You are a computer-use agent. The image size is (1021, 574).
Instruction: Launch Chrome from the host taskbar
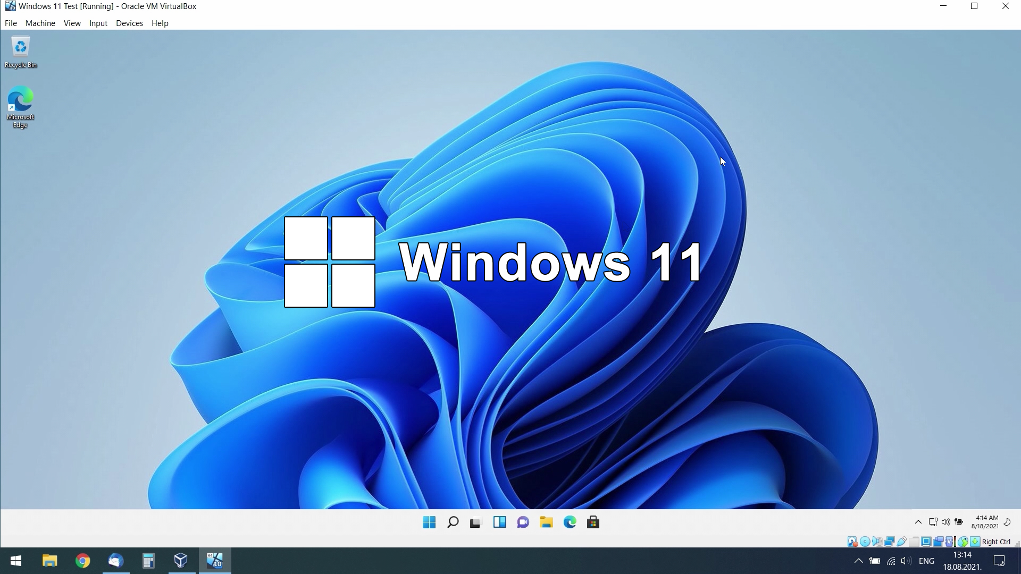[x=82, y=560]
